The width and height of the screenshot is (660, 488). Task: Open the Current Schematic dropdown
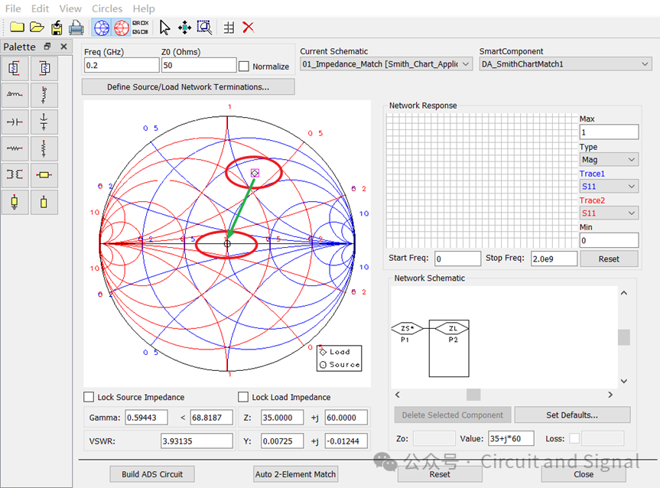tap(386, 64)
